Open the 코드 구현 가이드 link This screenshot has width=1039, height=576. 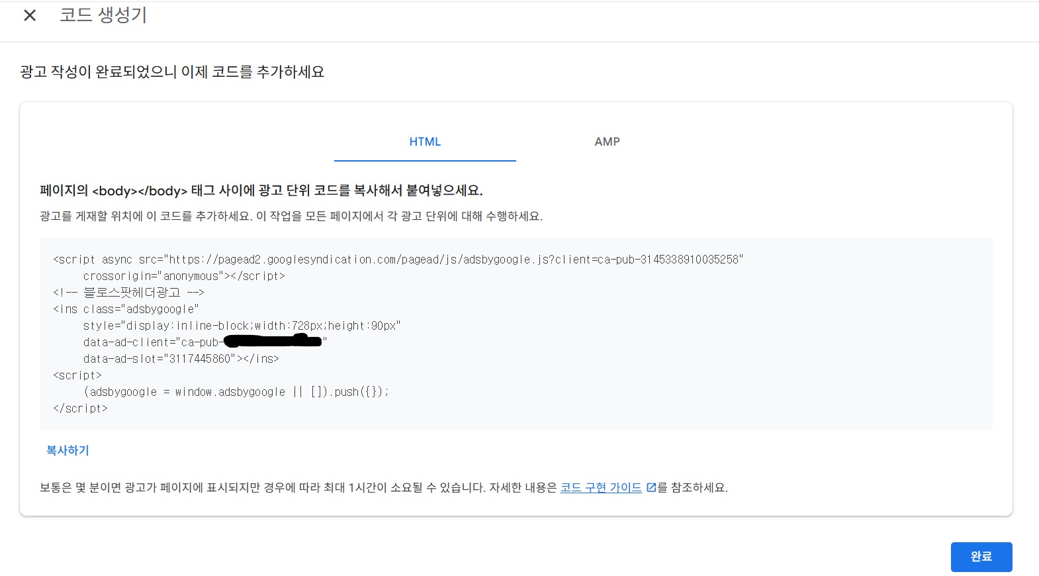tap(601, 487)
